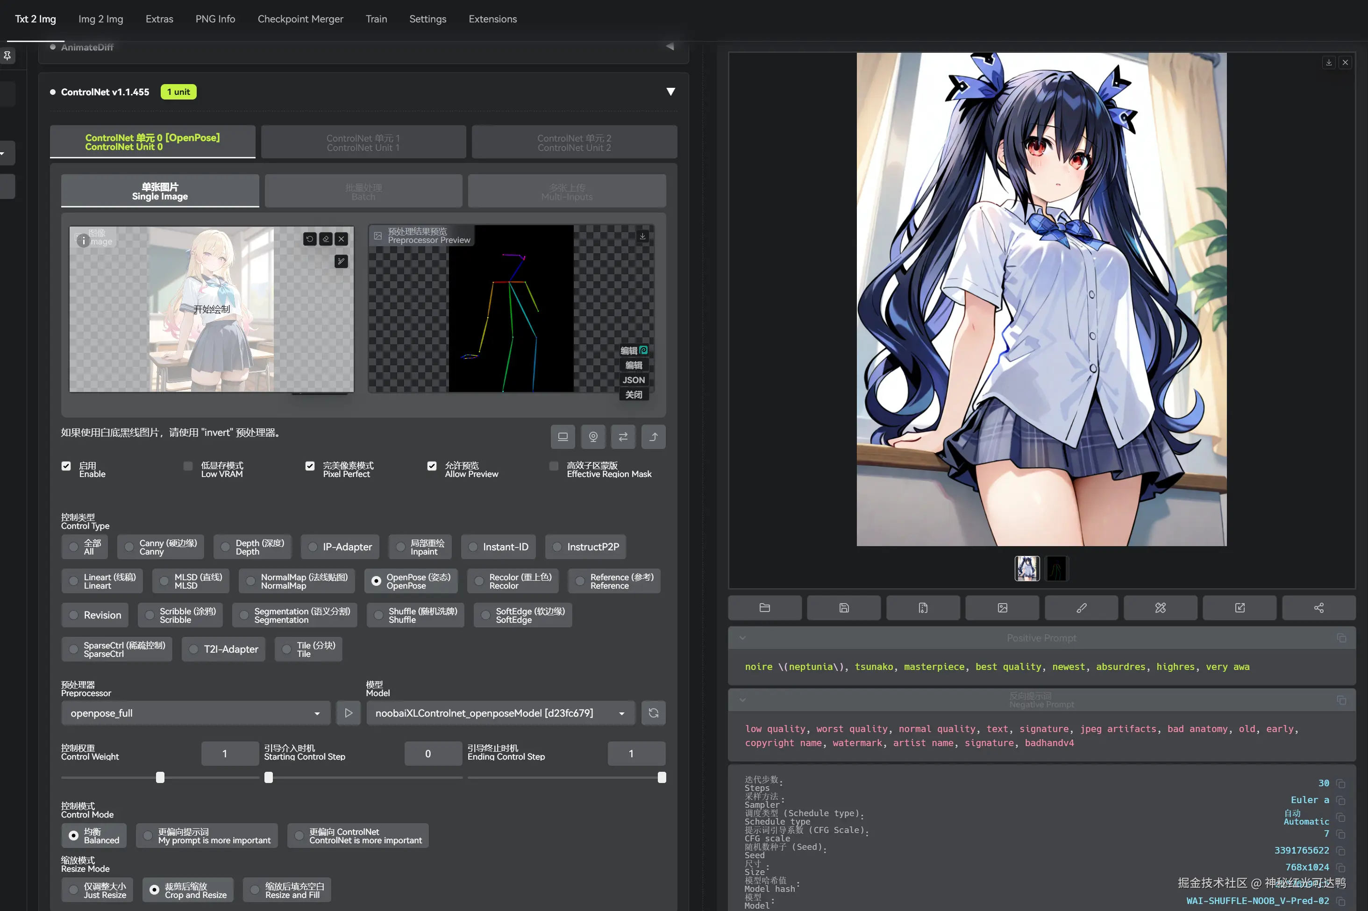This screenshot has height=911, width=1368.
Task: Go to the Checkpoint Merger tab
Action: click(300, 19)
